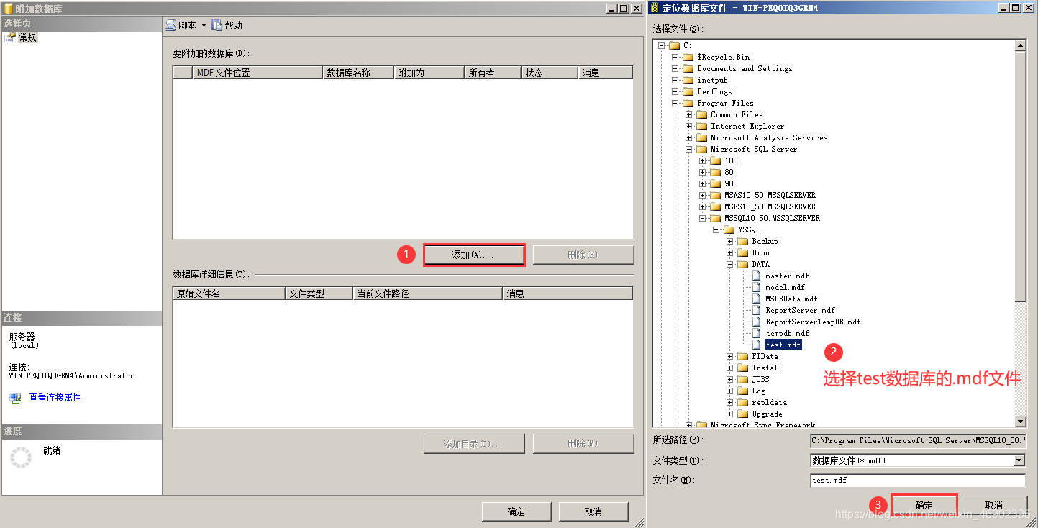Expand the Backup folder

pos(730,241)
